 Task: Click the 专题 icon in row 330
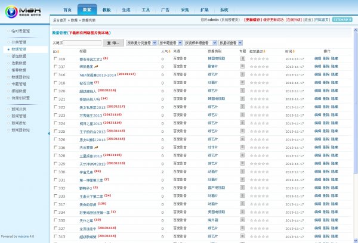point(242,172)
